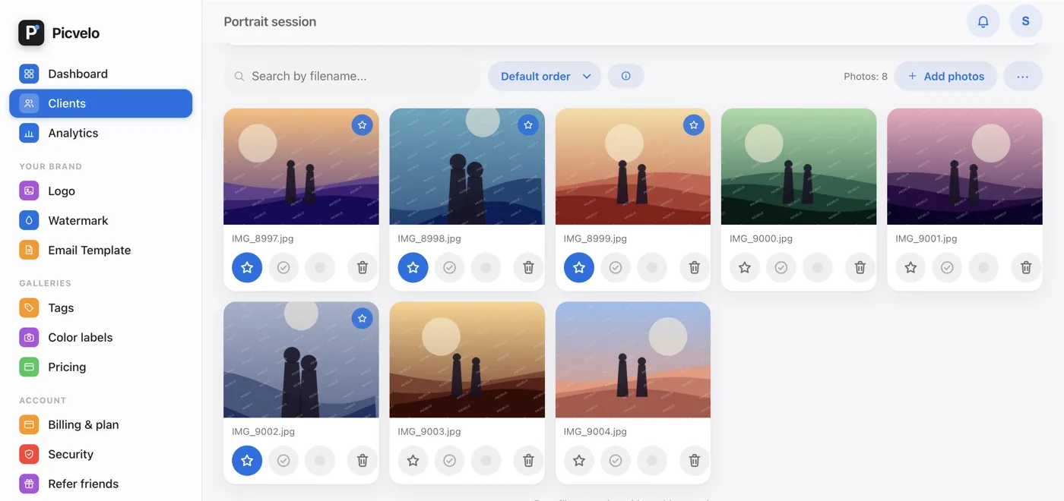
Task: Open the IMG_9001.jpg purple photo thumbnail
Action: click(x=964, y=166)
